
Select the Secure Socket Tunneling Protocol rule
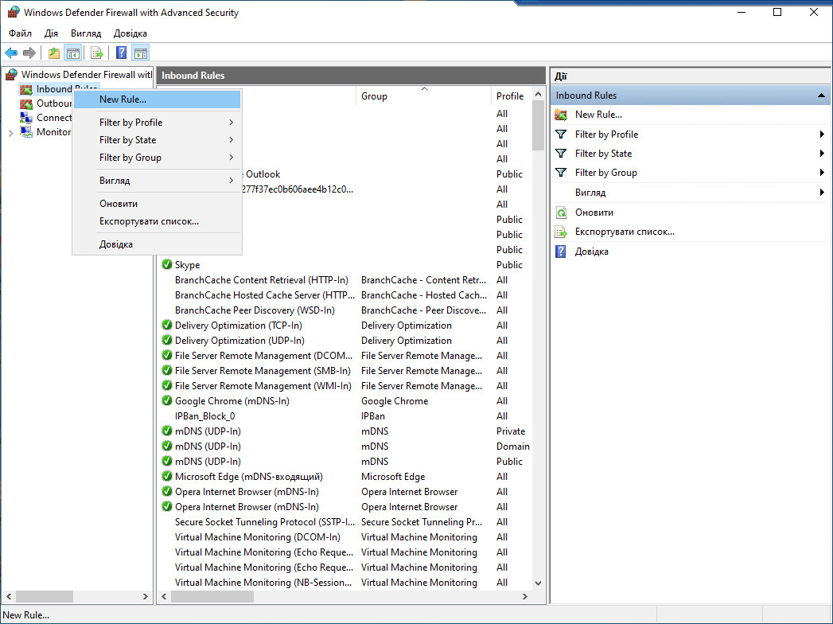click(265, 522)
